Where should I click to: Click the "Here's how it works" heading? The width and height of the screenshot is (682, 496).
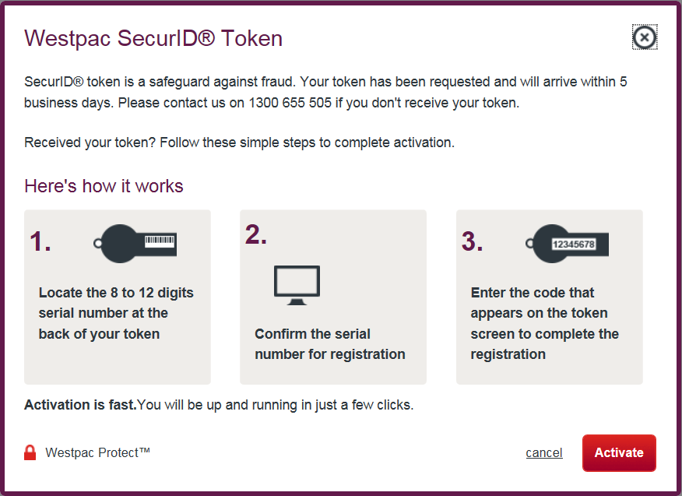point(104,186)
